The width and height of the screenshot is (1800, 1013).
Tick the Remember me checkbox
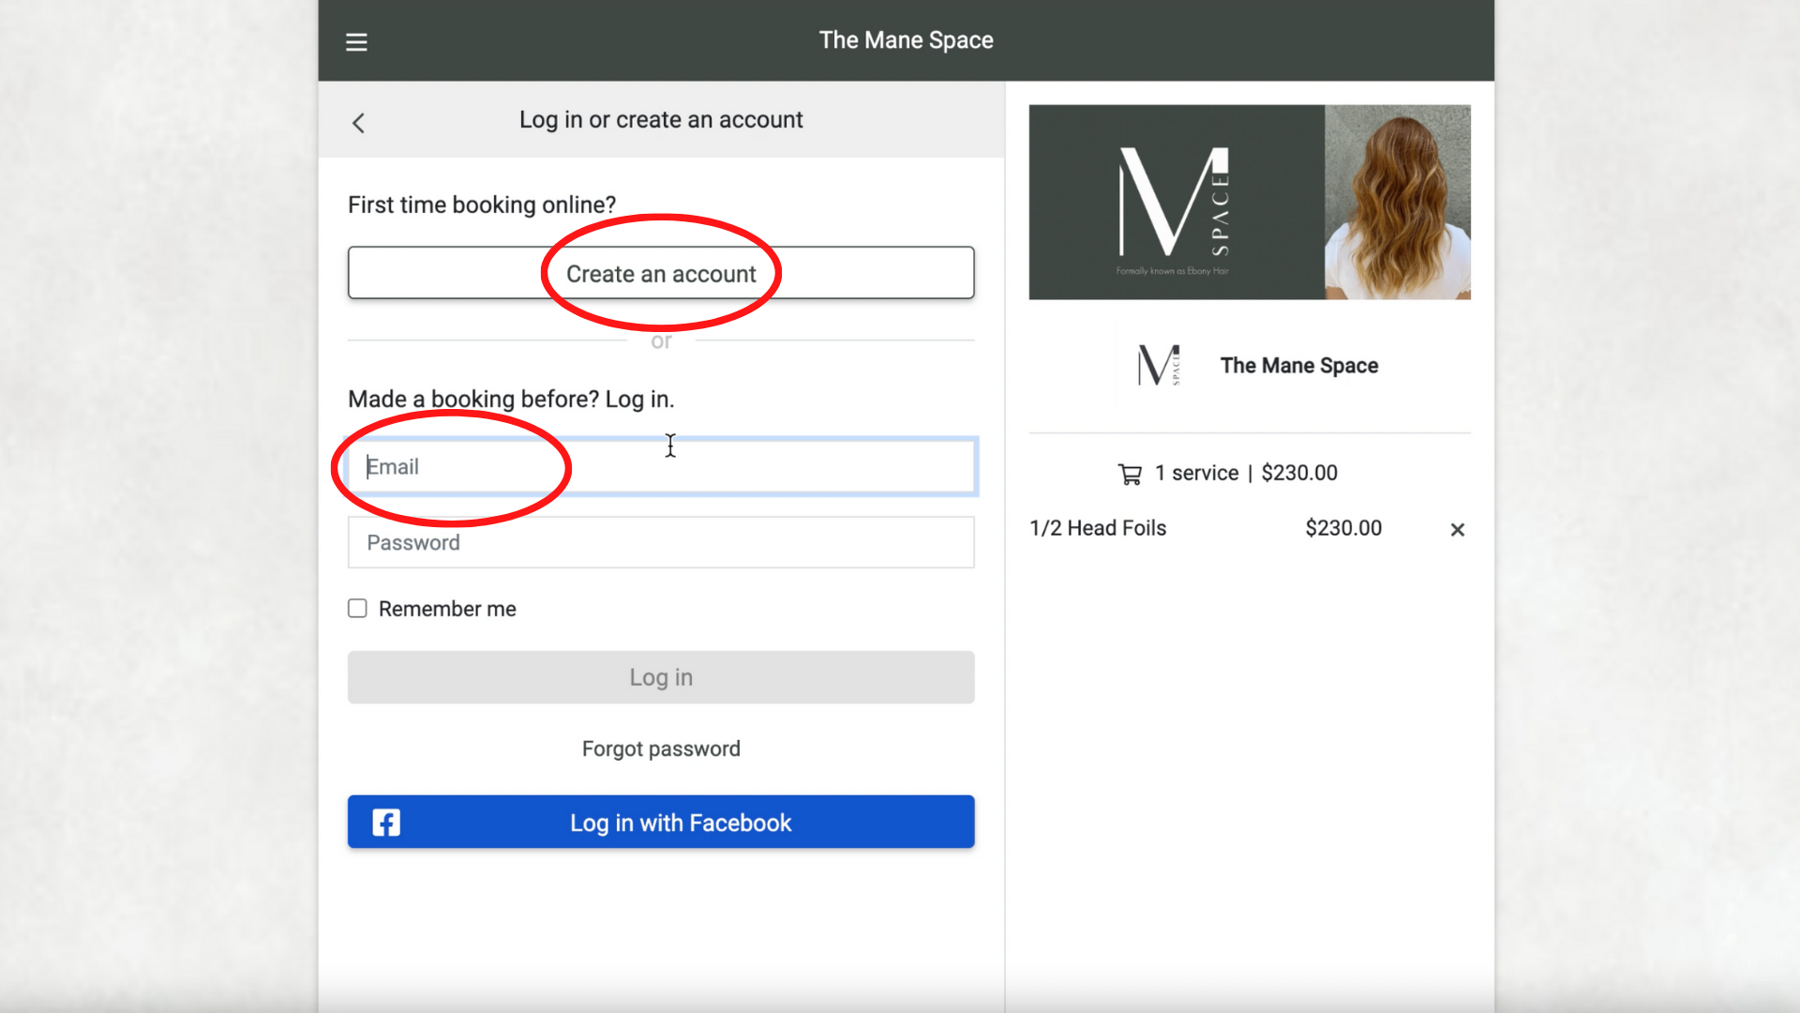357,609
